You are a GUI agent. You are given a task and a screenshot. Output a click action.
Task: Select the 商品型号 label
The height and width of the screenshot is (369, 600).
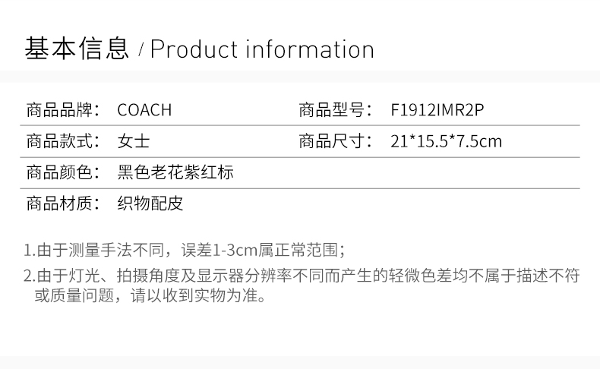click(x=336, y=110)
